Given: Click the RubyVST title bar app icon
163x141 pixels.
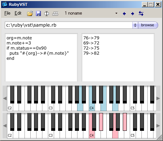Looking at the screenshot, I should coord(5,4).
